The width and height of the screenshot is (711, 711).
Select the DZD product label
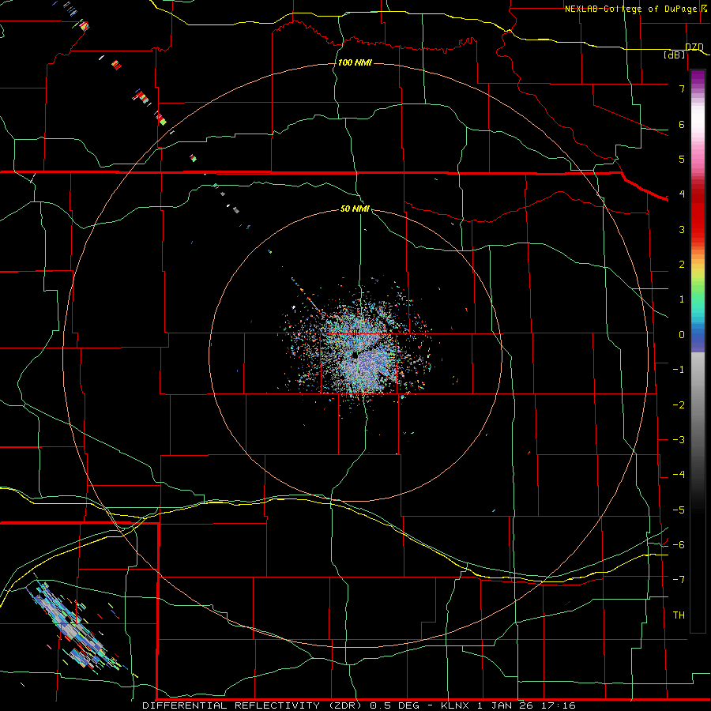tap(694, 47)
